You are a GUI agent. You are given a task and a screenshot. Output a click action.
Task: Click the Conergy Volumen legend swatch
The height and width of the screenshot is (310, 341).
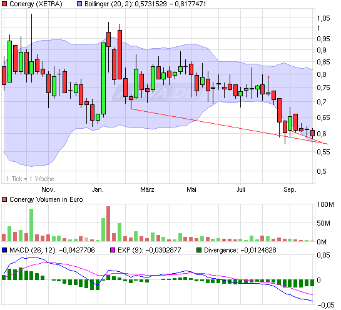(4, 199)
